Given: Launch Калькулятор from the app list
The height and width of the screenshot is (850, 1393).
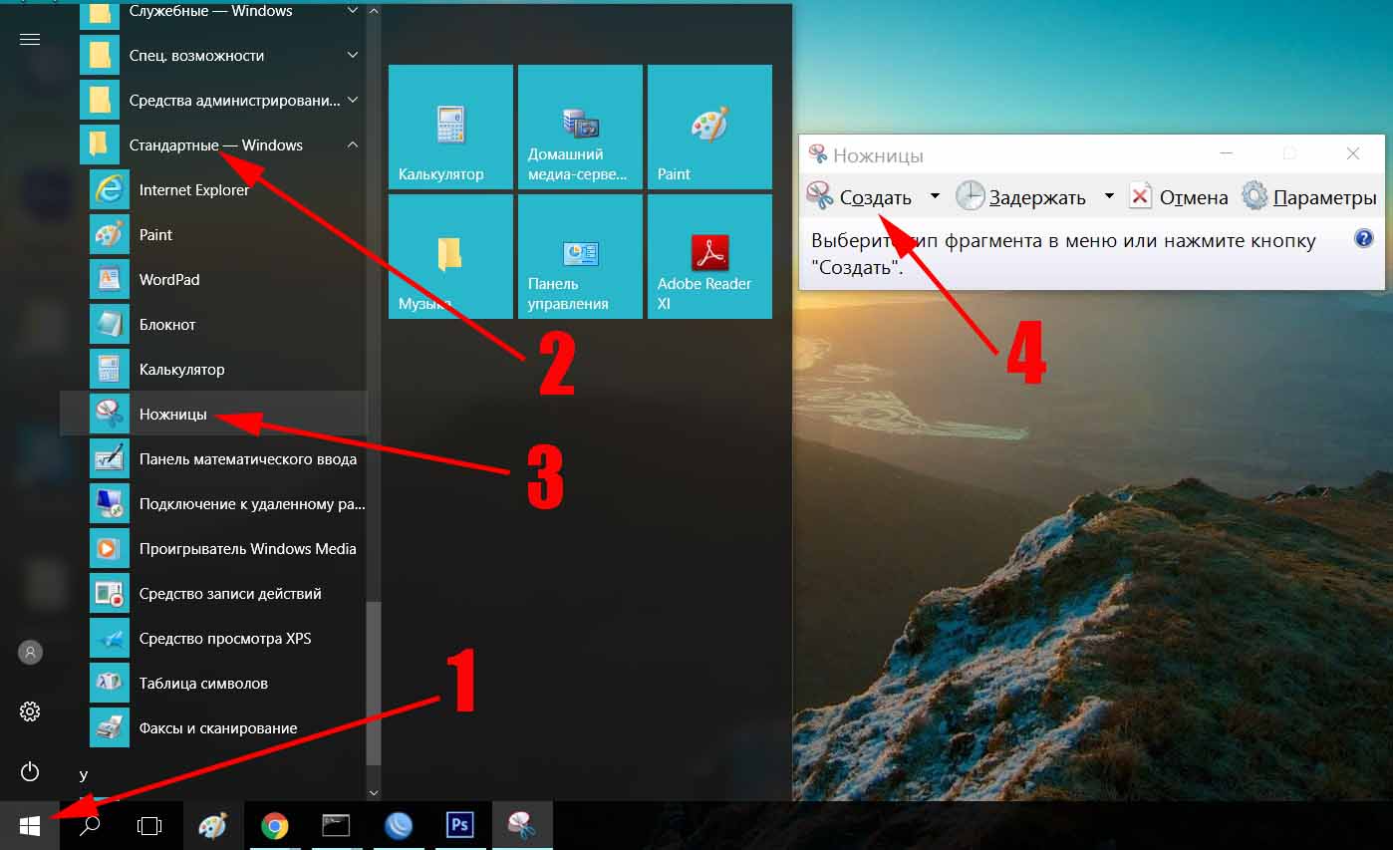Looking at the screenshot, I should (x=213, y=369).
